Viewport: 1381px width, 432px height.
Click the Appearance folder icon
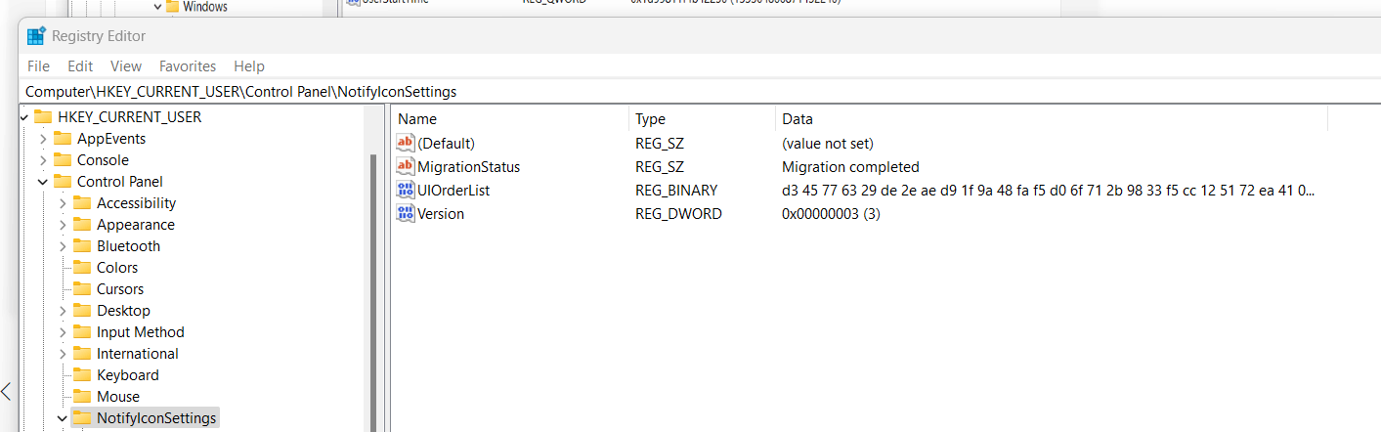coord(82,225)
